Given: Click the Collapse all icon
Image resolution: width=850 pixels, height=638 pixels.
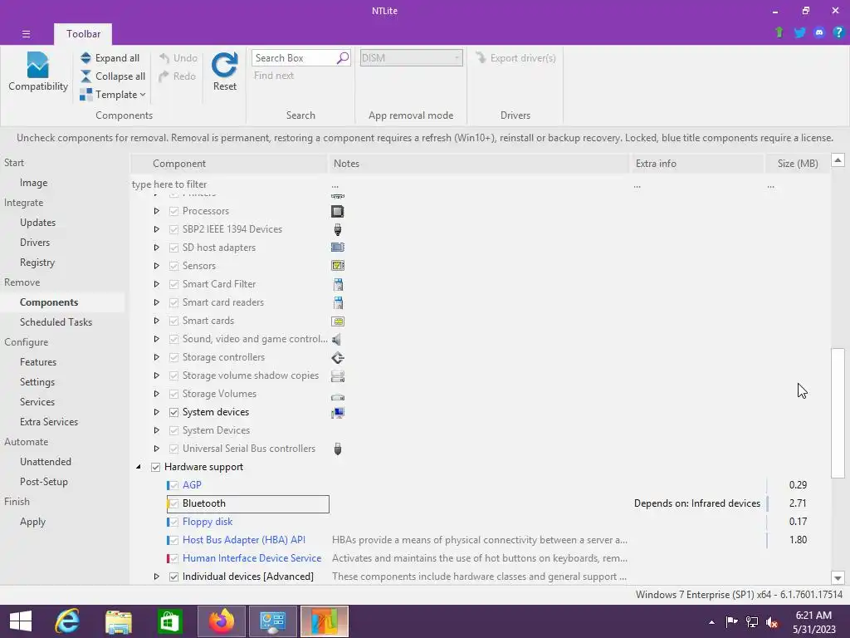Looking at the screenshot, I should tap(85, 76).
